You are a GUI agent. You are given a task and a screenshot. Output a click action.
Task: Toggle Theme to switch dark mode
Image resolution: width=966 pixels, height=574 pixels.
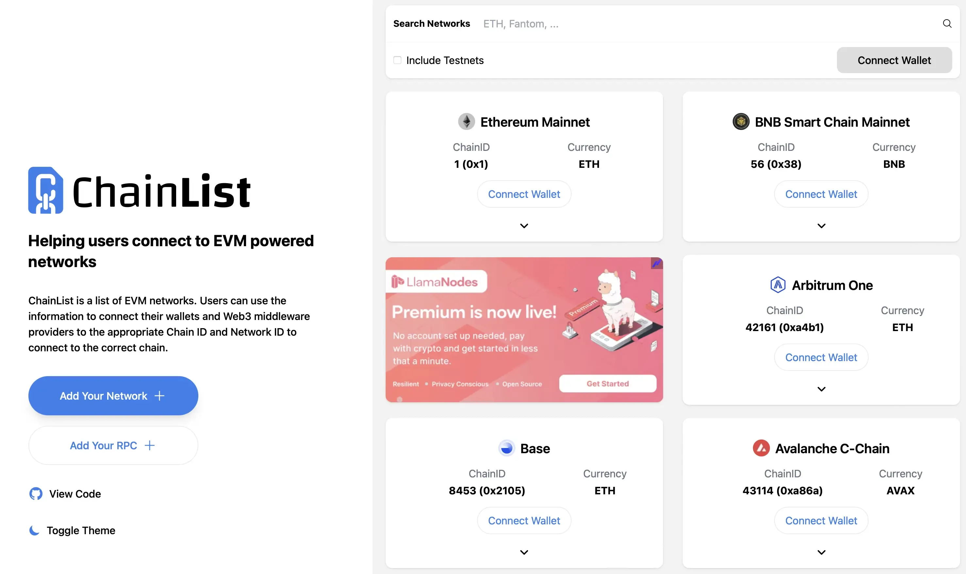80,530
